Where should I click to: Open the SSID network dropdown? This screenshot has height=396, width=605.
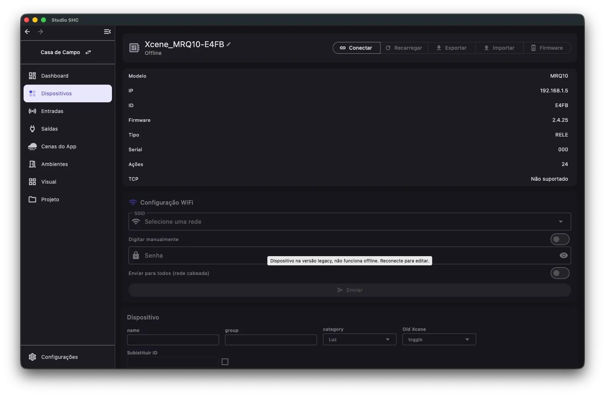pyautogui.click(x=350, y=222)
